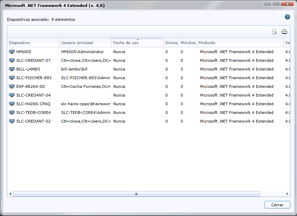This screenshot has height=216, width=297.
Task: Click the horizontal scrollbar left arrow
Action: [10, 194]
